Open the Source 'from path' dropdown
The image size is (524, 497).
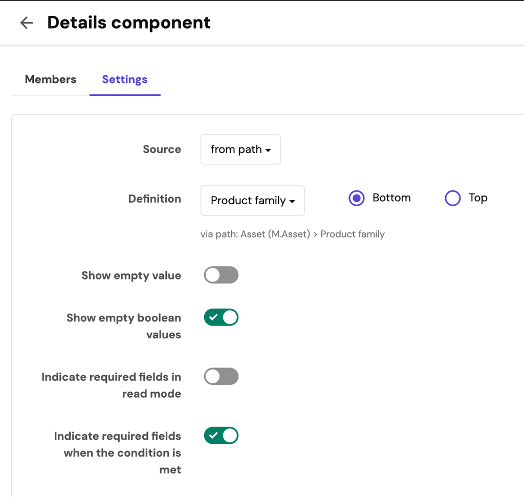point(241,149)
